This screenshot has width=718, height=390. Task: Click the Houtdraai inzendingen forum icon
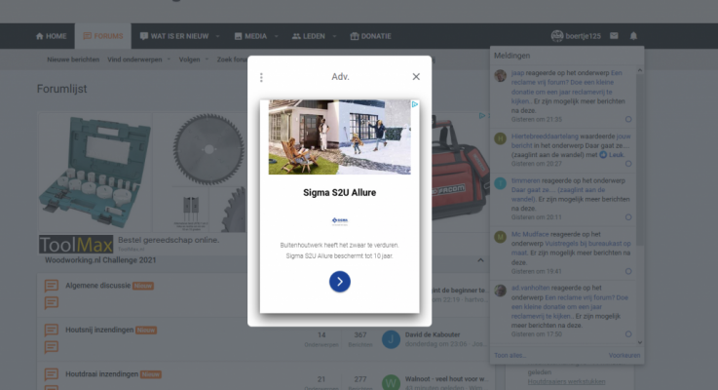pyautogui.click(x=52, y=374)
